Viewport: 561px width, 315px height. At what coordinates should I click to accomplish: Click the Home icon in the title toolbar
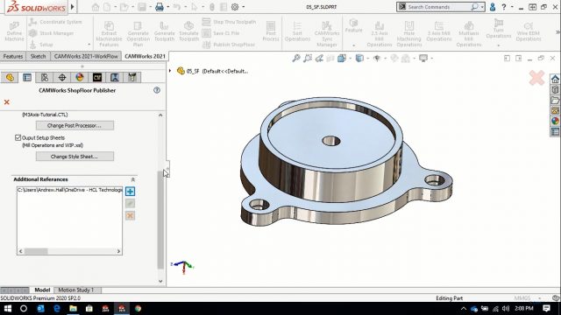96,7
